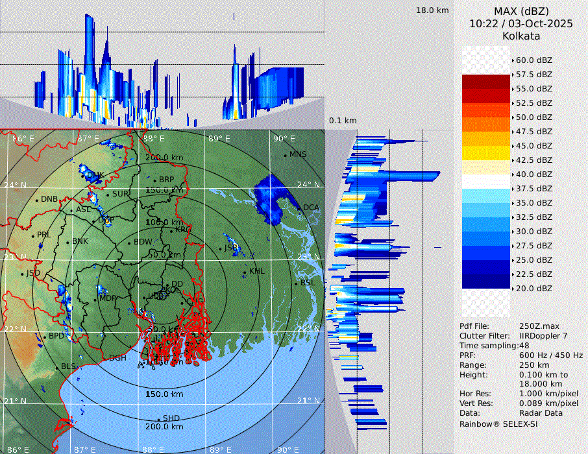The width and height of the screenshot is (588, 454).
Task: Click the DCA station marker on the map
Action: point(299,208)
